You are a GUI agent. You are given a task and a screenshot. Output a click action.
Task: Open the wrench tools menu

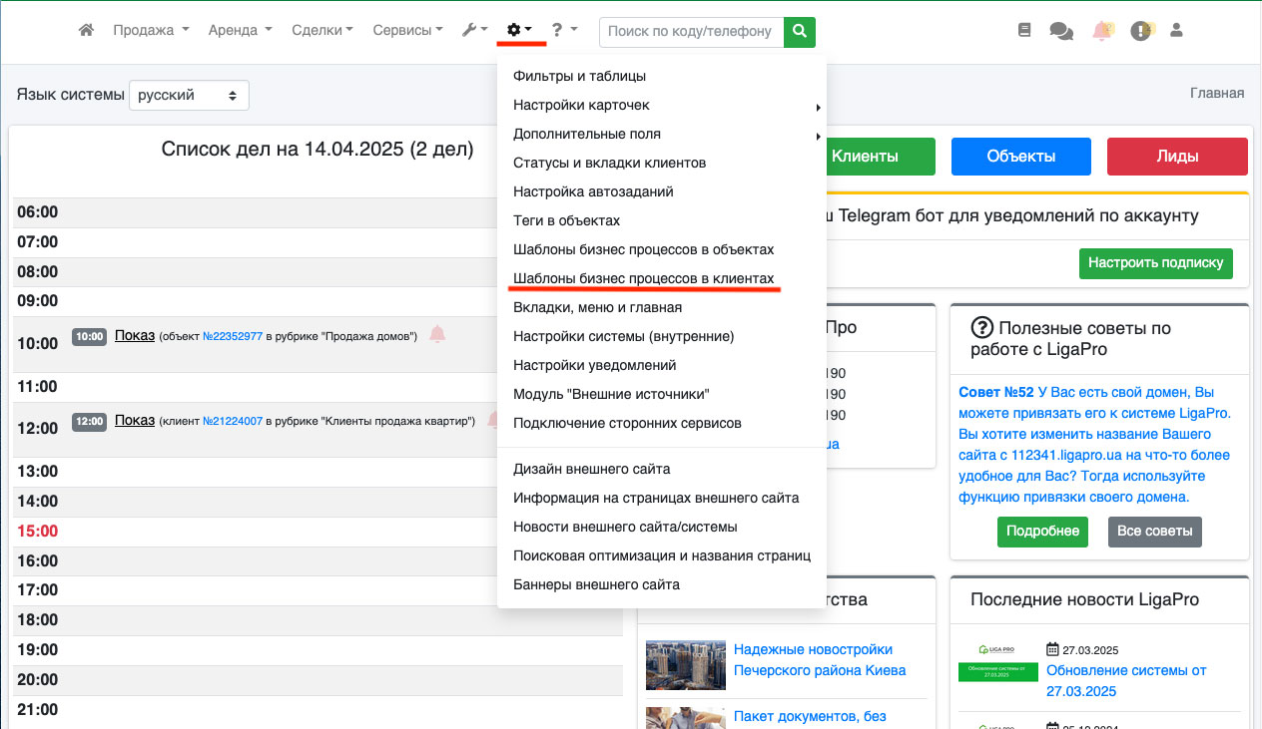click(x=474, y=31)
